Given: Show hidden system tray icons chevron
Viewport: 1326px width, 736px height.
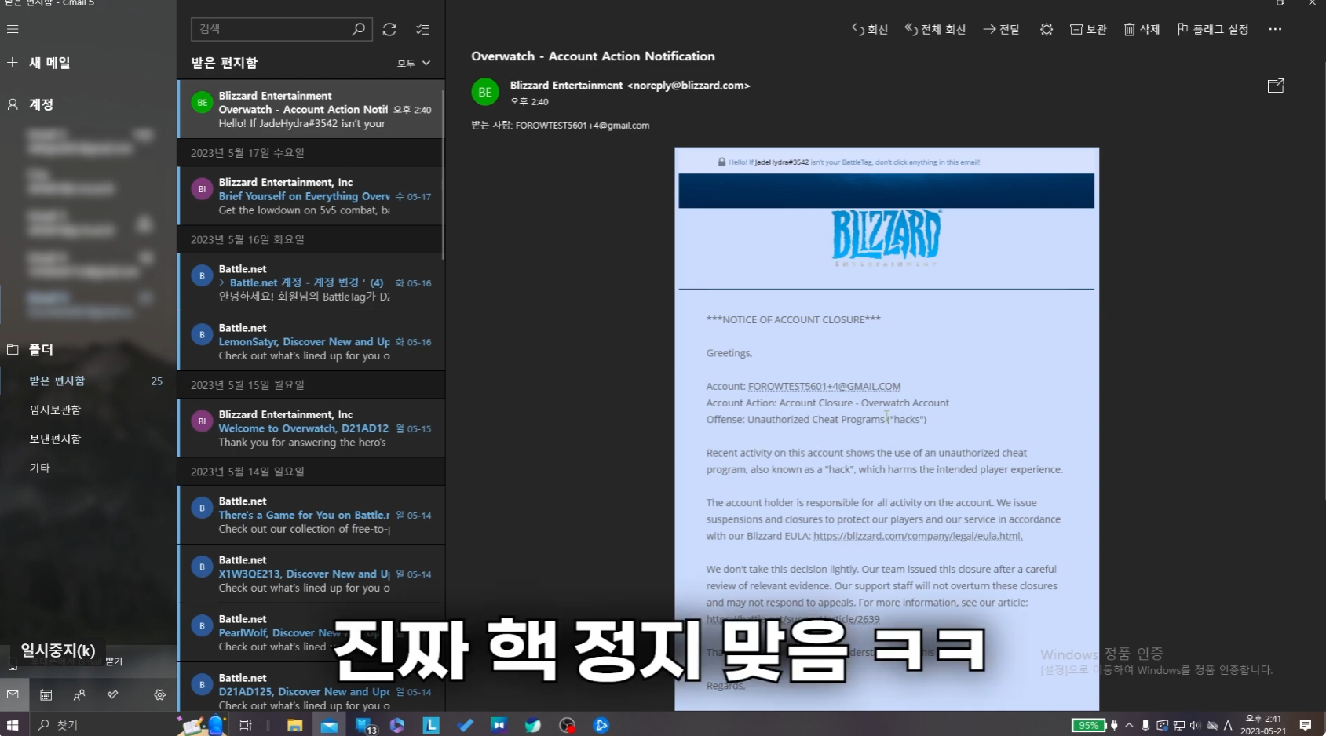Looking at the screenshot, I should pyautogui.click(x=1129, y=725).
